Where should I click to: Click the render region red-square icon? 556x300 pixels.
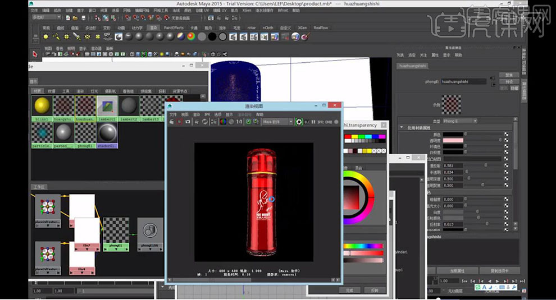pos(179,122)
